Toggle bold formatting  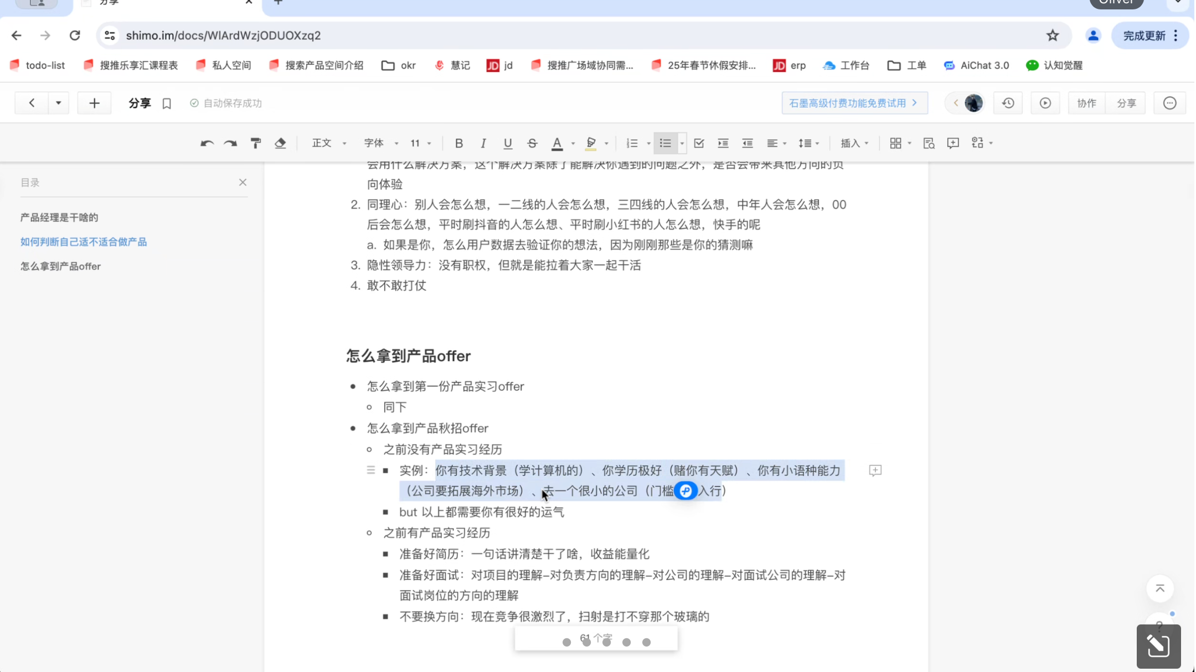tap(458, 143)
